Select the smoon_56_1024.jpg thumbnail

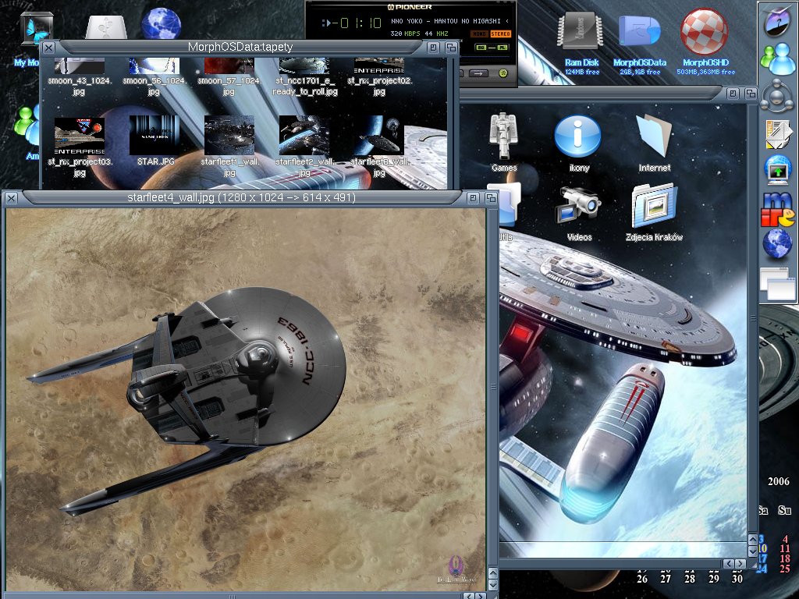click(x=154, y=66)
